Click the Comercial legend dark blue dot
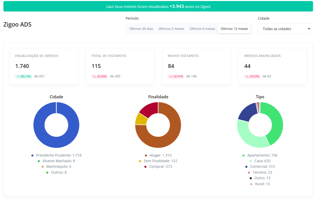This screenshot has width=315, height=202. pyautogui.click(x=246, y=167)
